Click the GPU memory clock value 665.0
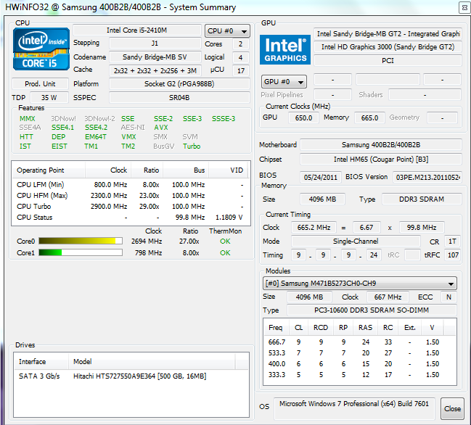 369,117
